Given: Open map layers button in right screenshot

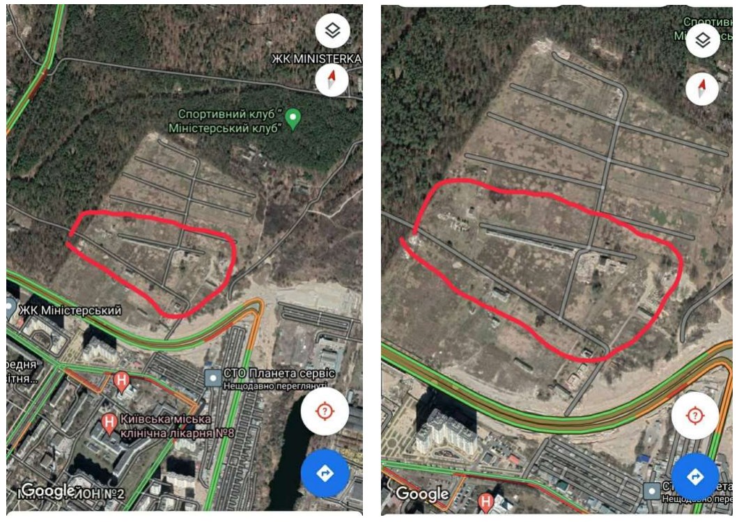Looking at the screenshot, I should [703, 40].
